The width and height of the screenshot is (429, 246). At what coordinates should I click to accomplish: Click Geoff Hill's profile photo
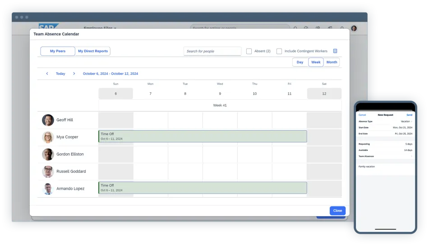[x=48, y=120]
